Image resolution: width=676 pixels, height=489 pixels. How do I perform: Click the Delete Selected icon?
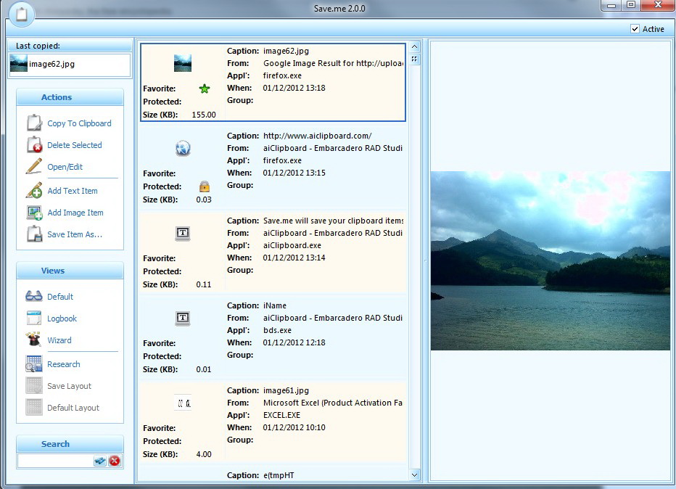34,145
